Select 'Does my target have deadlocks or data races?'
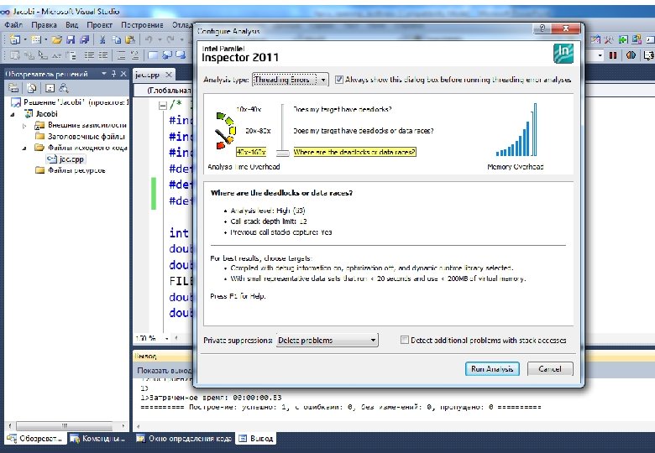The height and width of the screenshot is (453, 655). tap(363, 131)
